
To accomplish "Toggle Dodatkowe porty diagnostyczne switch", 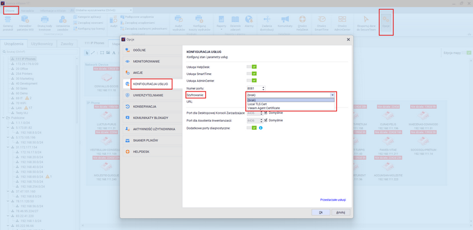I will (x=251, y=128).
